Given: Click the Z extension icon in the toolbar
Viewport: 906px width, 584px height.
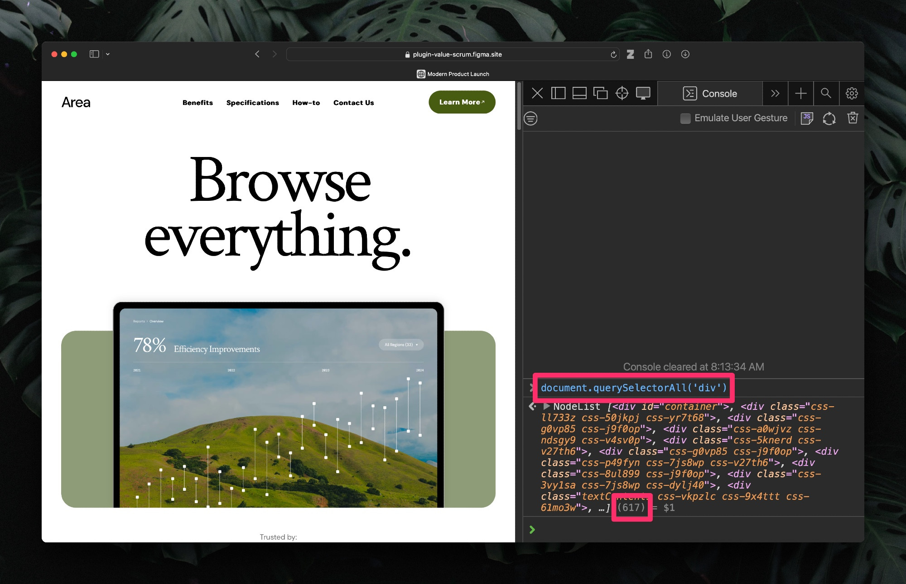Looking at the screenshot, I should coord(630,54).
